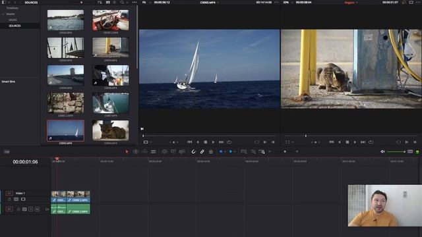Go to previous edit in timeline viewer
Viewport: 422px width, 237px height.
332,142
